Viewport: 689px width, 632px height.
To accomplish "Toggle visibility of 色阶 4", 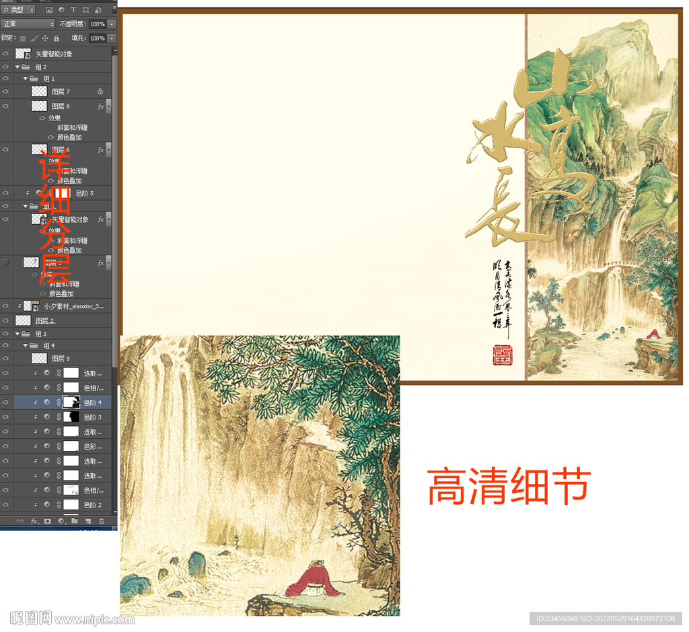I will point(5,402).
